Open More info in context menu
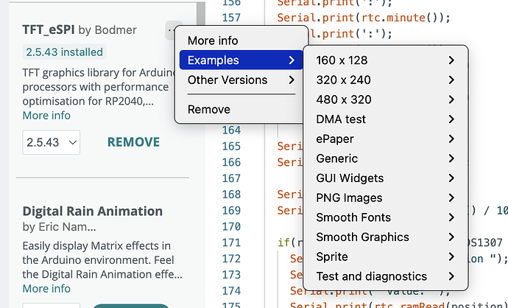The width and height of the screenshot is (508, 308). [213, 41]
